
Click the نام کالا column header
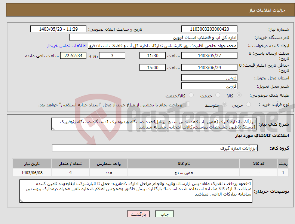(x=184, y=164)
